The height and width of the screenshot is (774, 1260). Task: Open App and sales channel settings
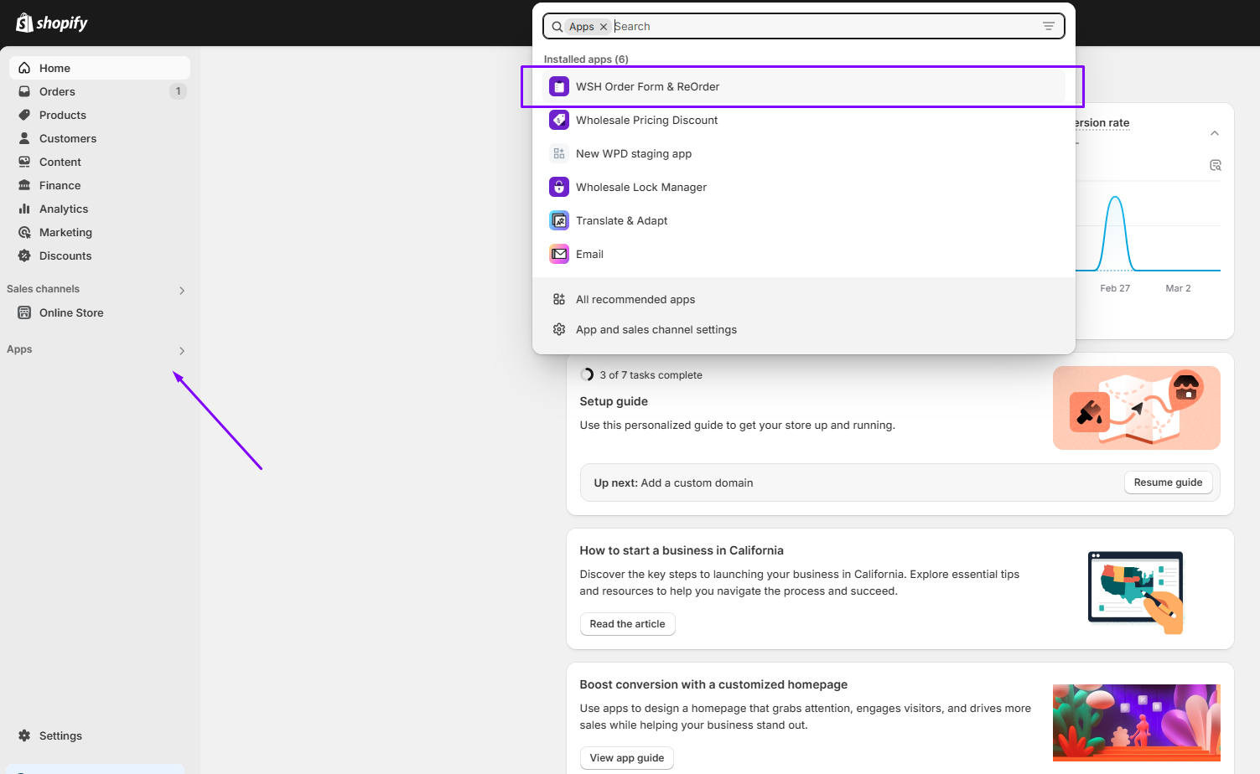point(804,329)
